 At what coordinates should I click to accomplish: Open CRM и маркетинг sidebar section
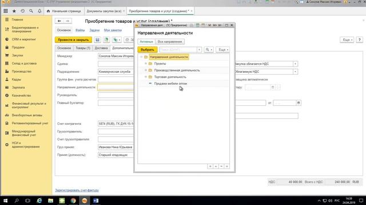24,39
